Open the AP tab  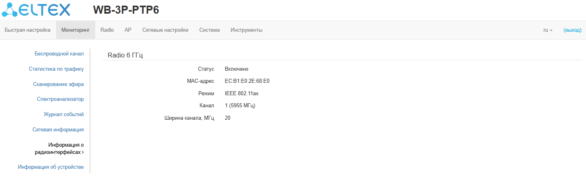click(x=128, y=30)
